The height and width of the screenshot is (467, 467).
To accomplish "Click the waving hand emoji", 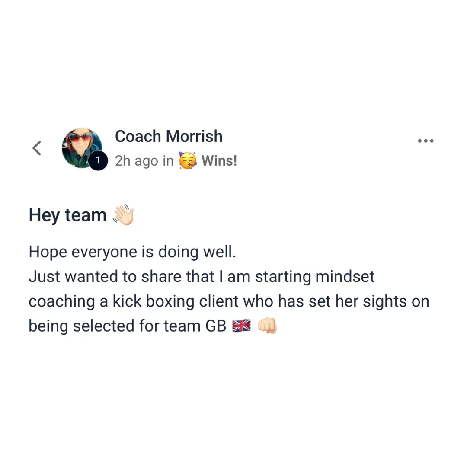I will tap(123, 215).
